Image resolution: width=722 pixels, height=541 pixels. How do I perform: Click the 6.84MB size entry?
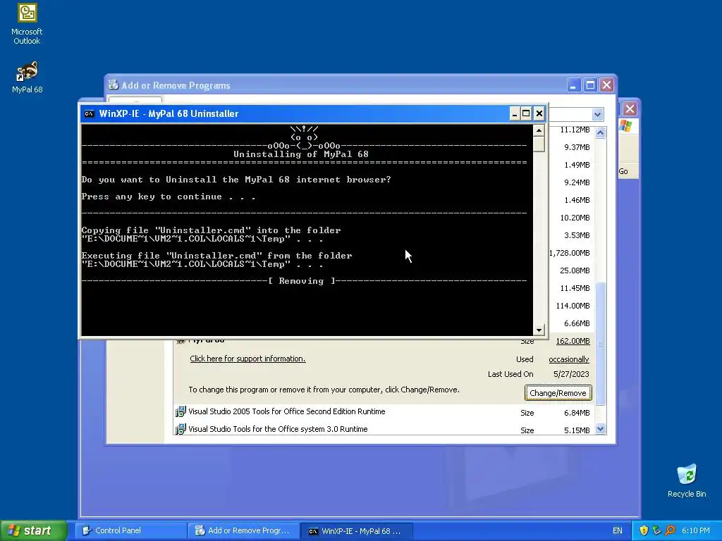point(577,413)
